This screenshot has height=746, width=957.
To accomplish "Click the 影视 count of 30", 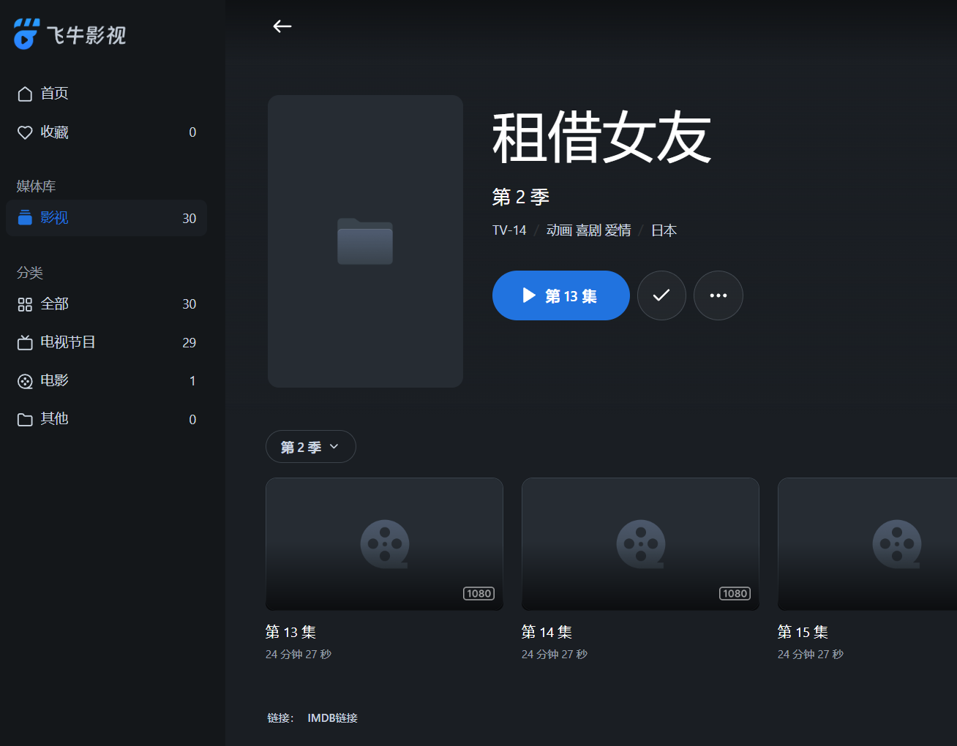I will pos(189,219).
